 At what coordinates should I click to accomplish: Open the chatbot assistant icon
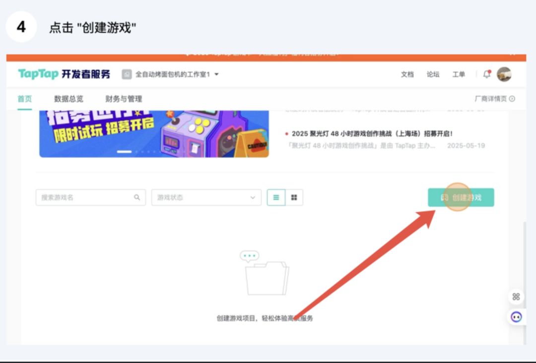516,317
